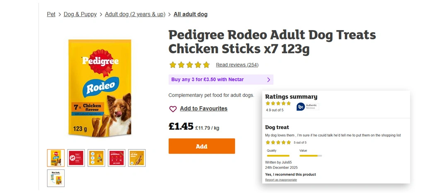The image size is (425, 193).
Task: Go to Dog & Puppy breadcrumb
Action: point(80,14)
